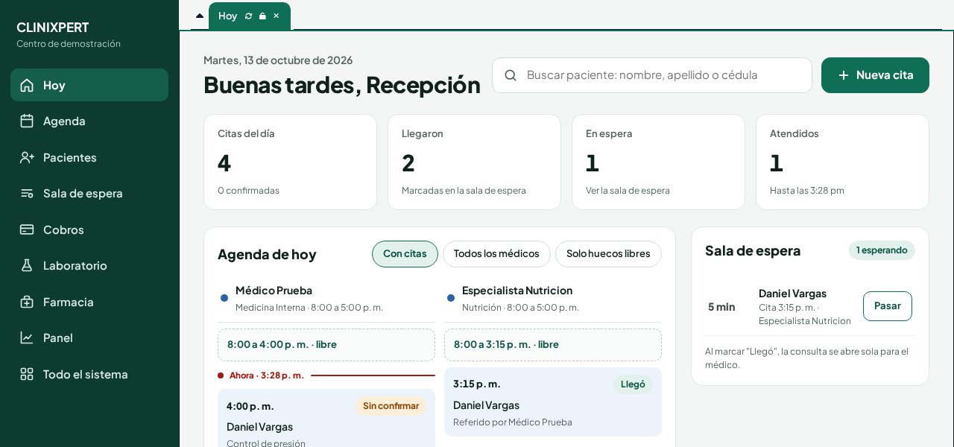Select the Solo huecos libres filter
The image size is (954, 447).
(608, 254)
